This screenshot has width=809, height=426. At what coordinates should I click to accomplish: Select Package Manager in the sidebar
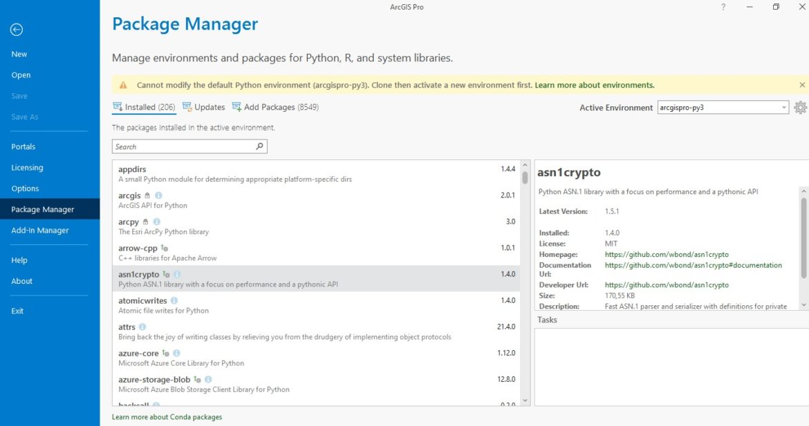[50, 209]
